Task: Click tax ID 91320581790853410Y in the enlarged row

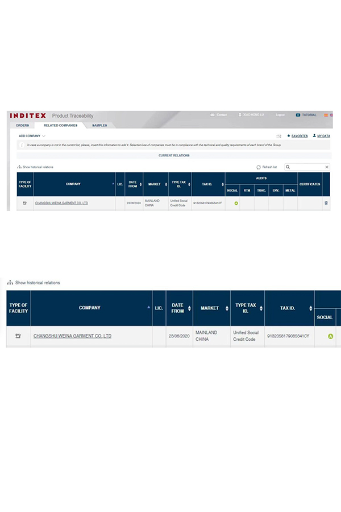Action: click(x=288, y=336)
